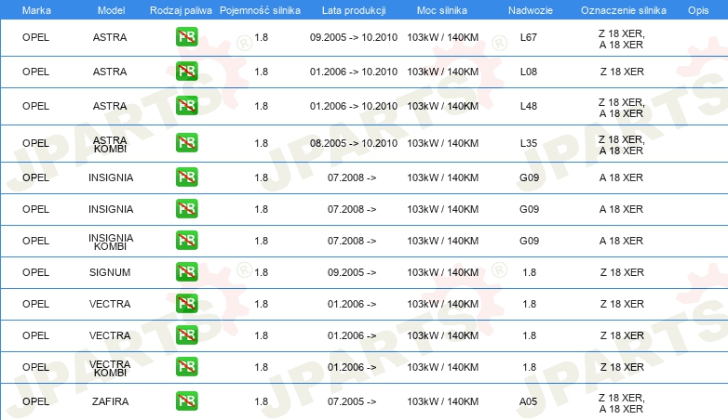Click the Opis column header
The height and width of the screenshot is (420, 728).
tap(698, 10)
